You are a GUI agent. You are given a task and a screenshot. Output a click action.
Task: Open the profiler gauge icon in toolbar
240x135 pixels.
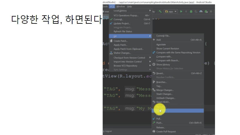[201, 12]
